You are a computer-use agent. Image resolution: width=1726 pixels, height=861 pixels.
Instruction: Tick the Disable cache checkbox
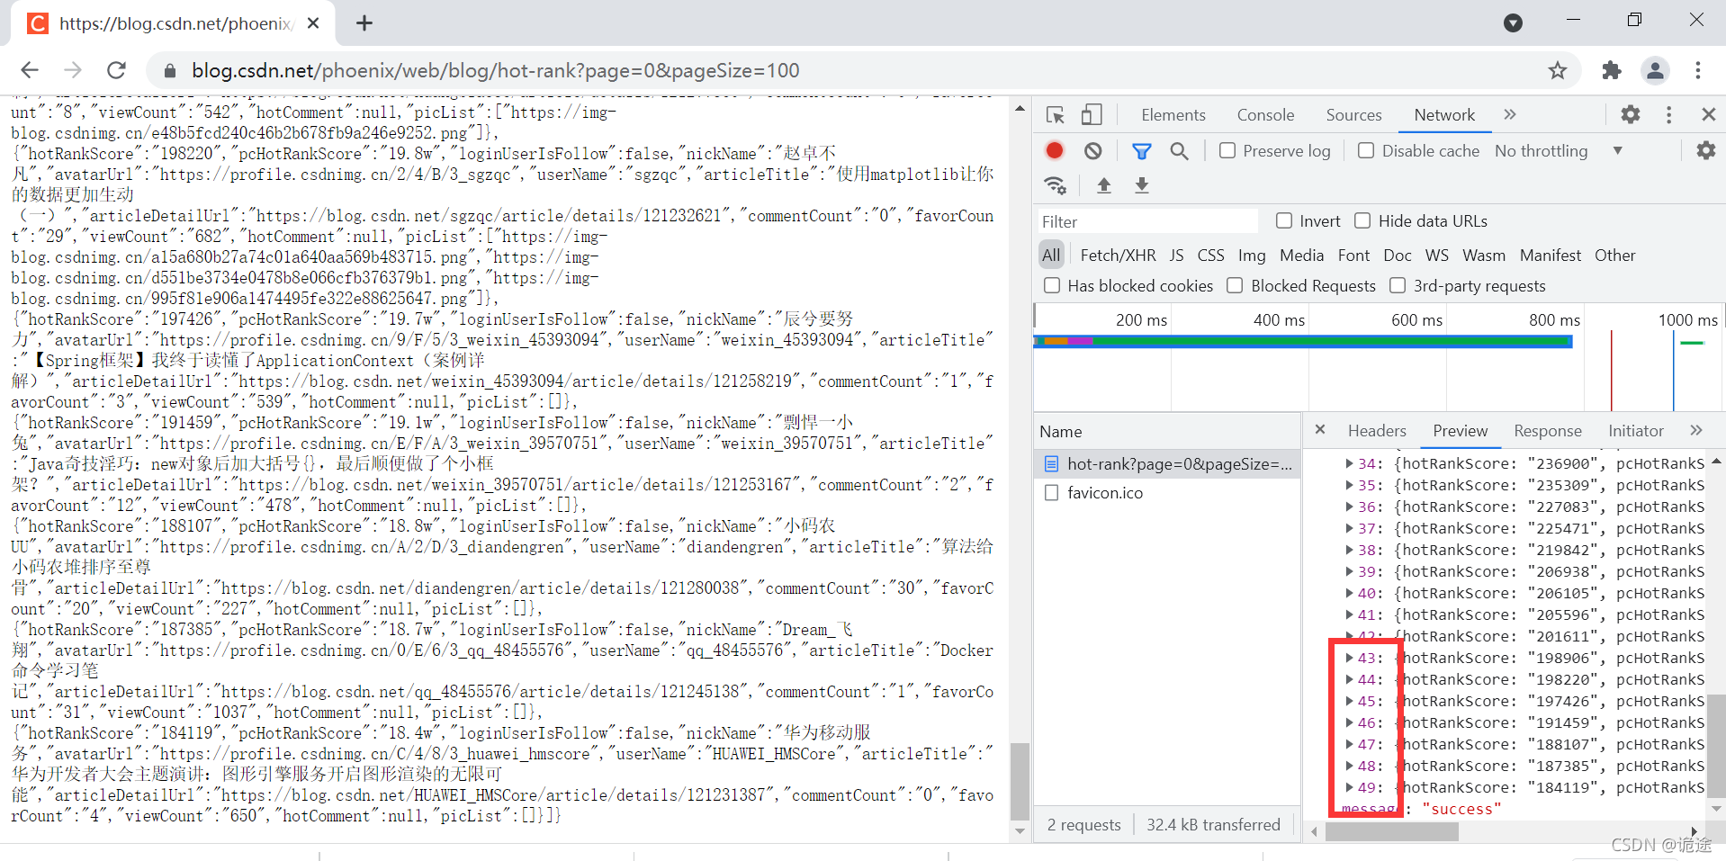click(x=1366, y=151)
